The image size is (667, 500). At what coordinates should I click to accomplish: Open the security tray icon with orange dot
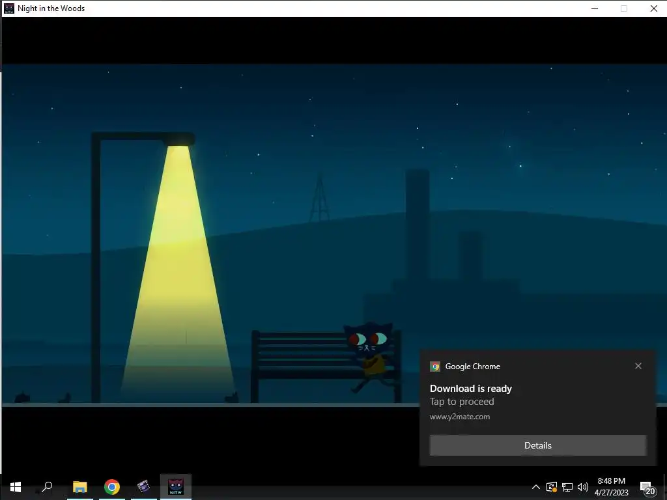[552, 487]
